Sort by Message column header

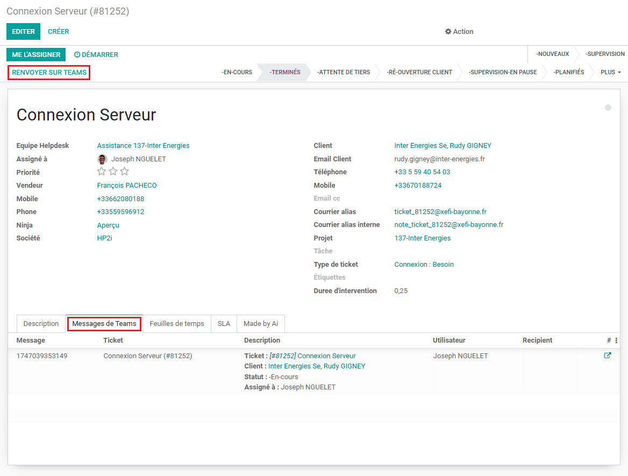pyautogui.click(x=31, y=340)
